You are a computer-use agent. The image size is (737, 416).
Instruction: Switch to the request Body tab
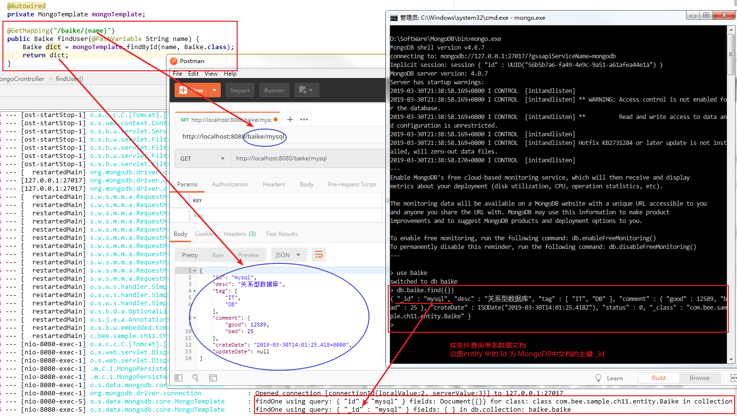(x=306, y=184)
